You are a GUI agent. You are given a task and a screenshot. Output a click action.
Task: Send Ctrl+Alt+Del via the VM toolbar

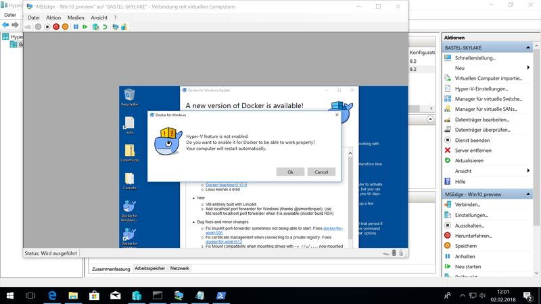(x=28, y=27)
